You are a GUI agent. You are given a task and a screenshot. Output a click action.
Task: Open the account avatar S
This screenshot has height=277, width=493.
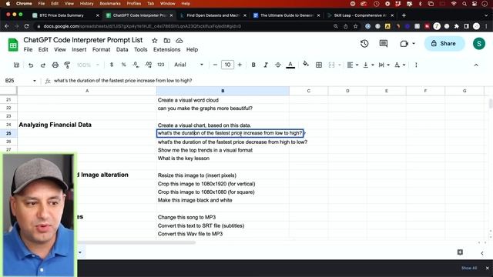click(x=479, y=44)
